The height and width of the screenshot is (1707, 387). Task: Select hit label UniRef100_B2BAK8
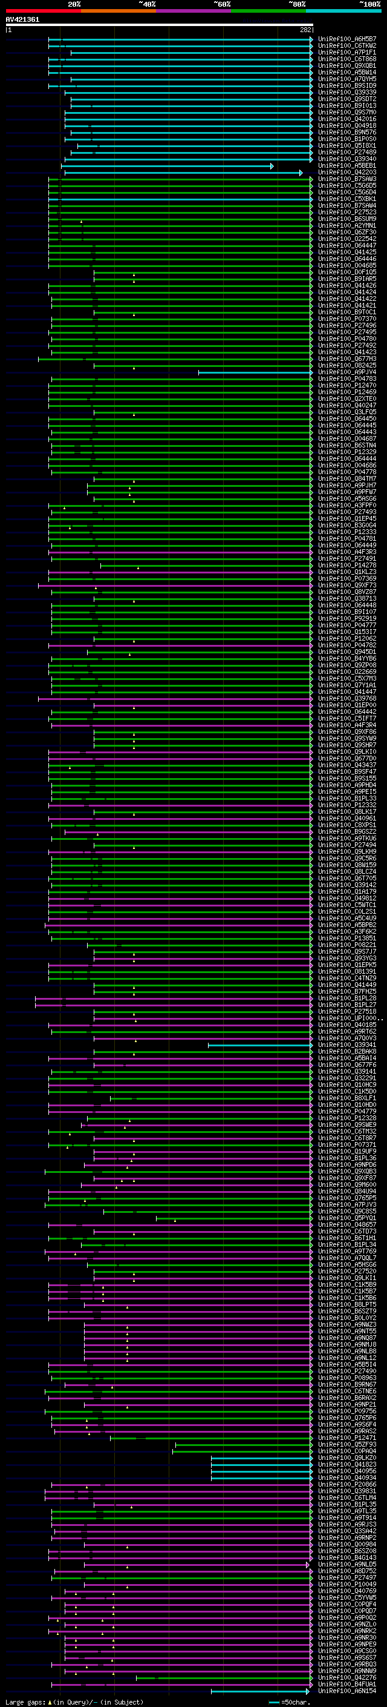click(x=347, y=1051)
